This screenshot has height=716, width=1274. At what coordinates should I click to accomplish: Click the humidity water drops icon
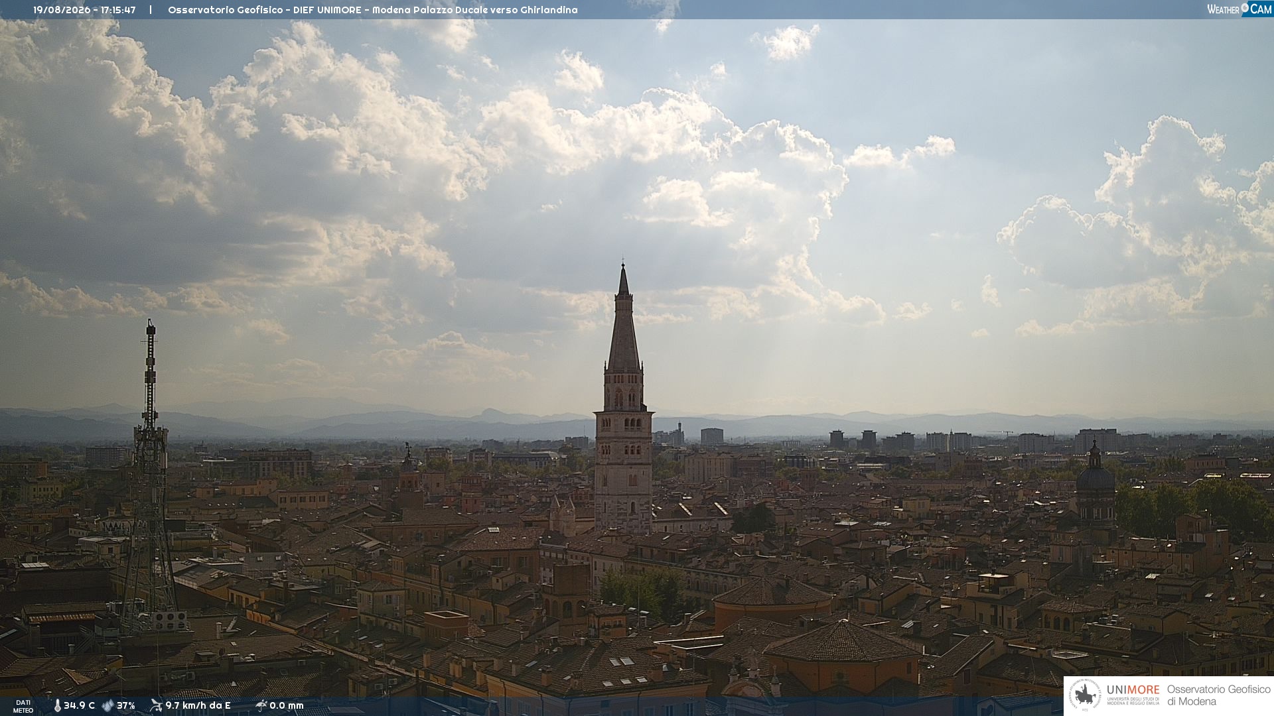pyautogui.click(x=107, y=705)
